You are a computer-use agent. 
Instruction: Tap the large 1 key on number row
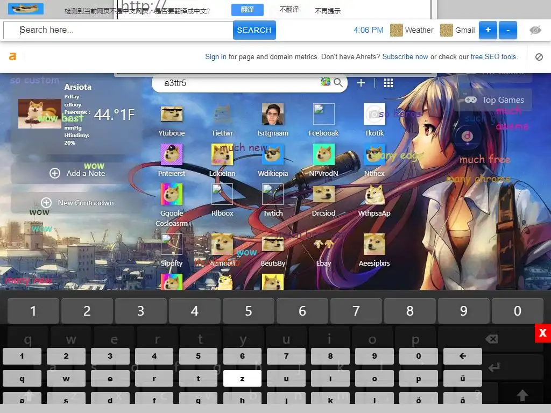point(33,311)
